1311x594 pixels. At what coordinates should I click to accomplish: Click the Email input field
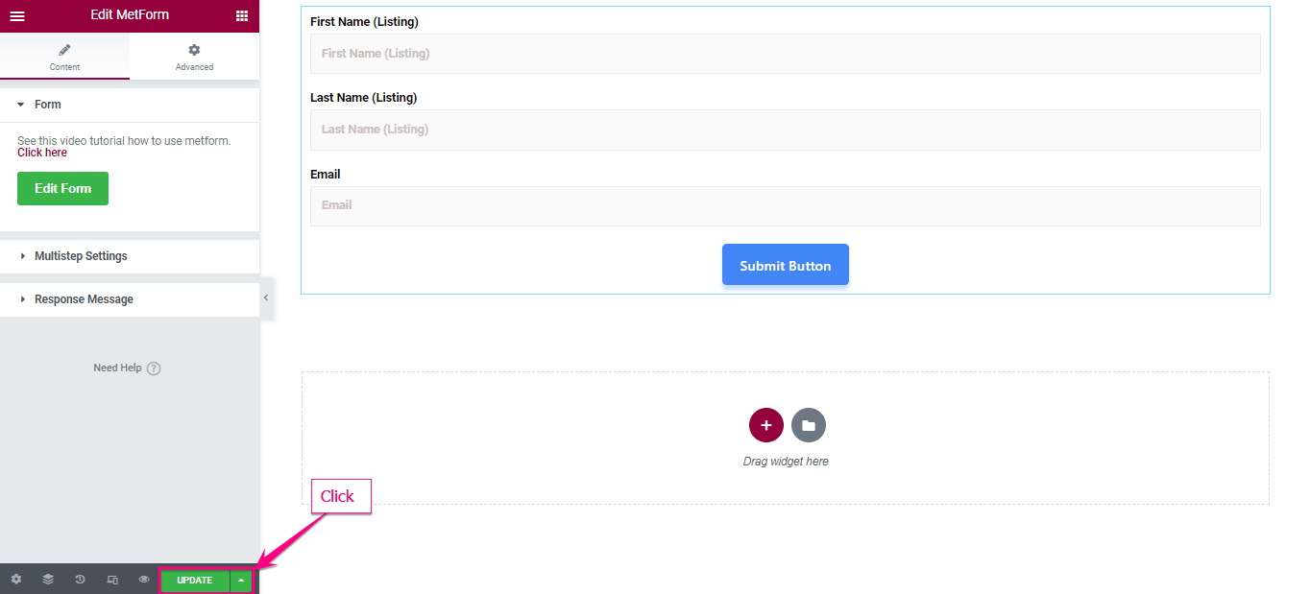pos(785,205)
